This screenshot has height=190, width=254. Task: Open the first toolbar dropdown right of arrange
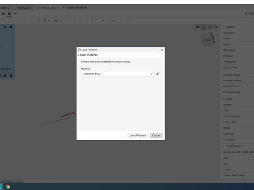click(x=103, y=21)
